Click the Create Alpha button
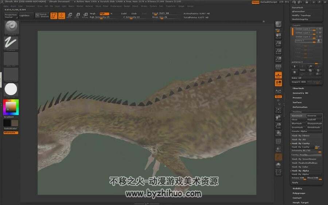Image resolution: width=328 pixels, height=205 pixels. (x=306, y=131)
